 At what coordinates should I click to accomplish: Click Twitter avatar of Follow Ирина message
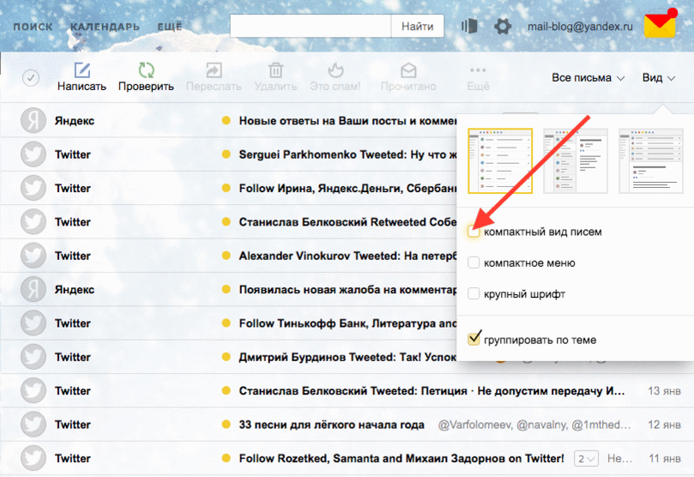33,188
